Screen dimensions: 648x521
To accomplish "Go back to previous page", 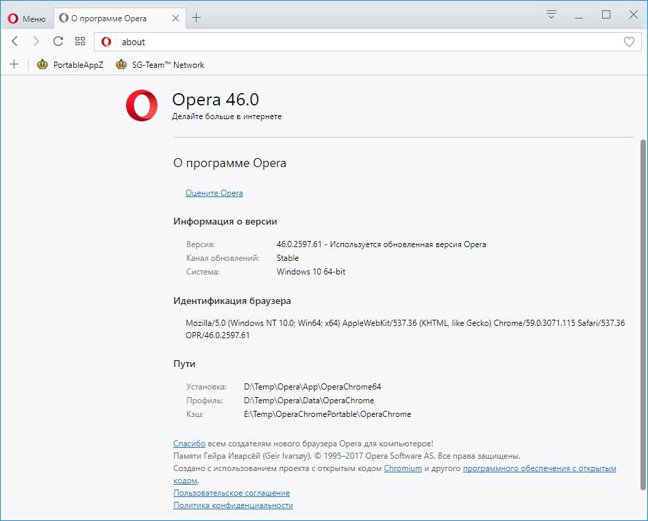I will 15,41.
